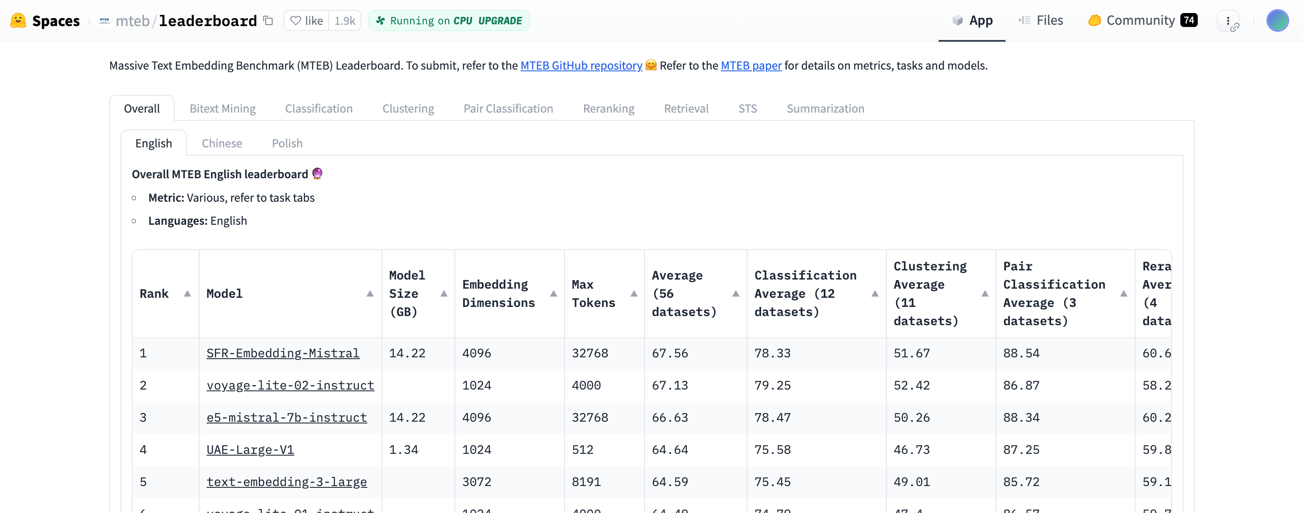Screen dimensions: 1303x513
Task: Copy the leaderboard space name
Action: (x=268, y=21)
